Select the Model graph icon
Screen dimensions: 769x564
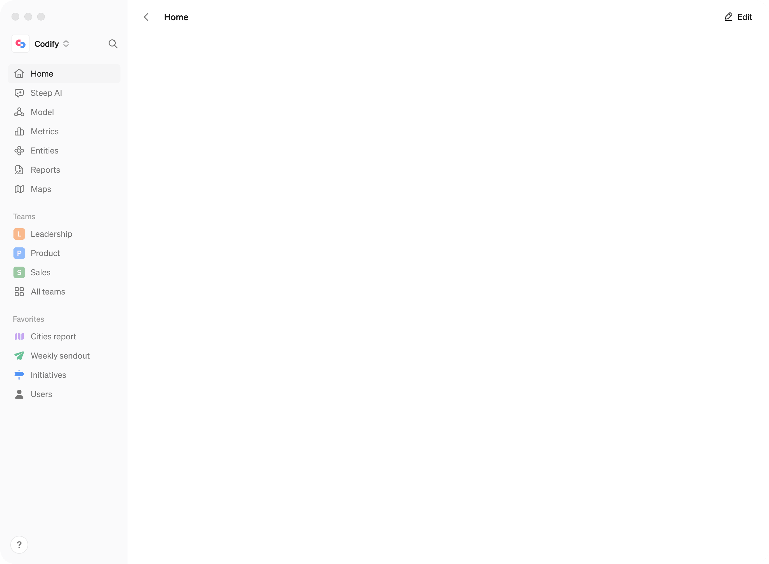(x=19, y=112)
